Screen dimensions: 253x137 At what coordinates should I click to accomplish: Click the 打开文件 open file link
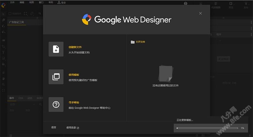[140, 42]
